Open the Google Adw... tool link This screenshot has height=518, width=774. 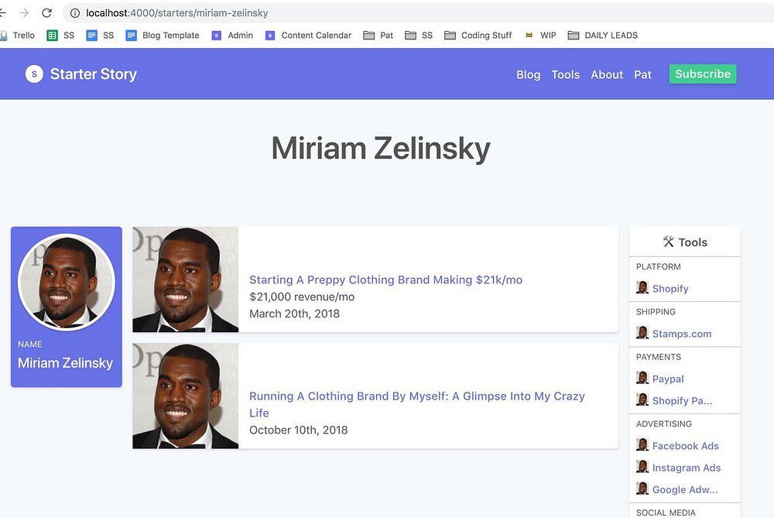685,490
